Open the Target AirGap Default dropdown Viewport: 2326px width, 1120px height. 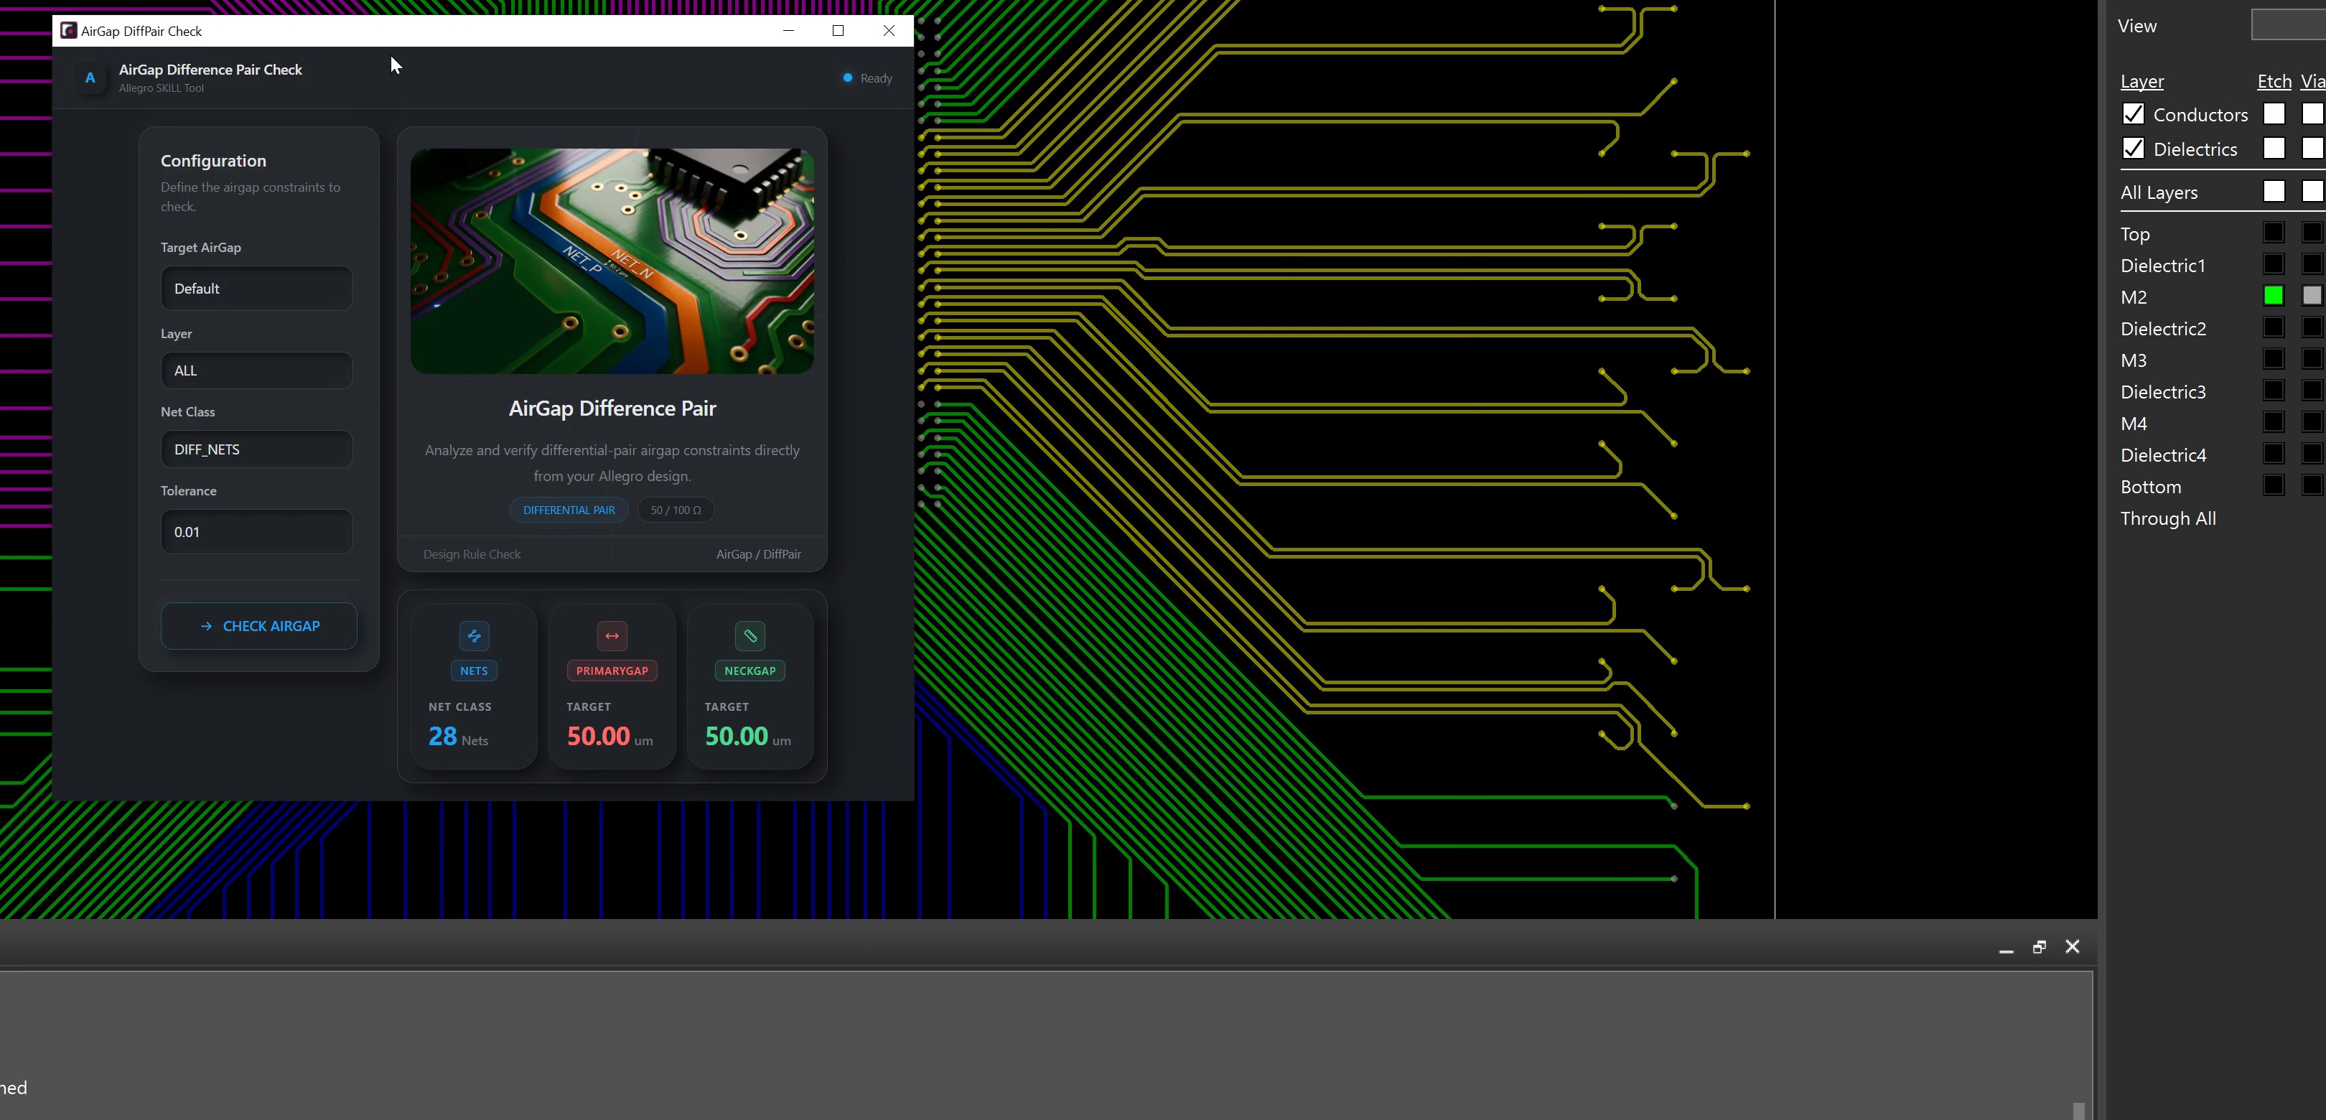coord(256,288)
